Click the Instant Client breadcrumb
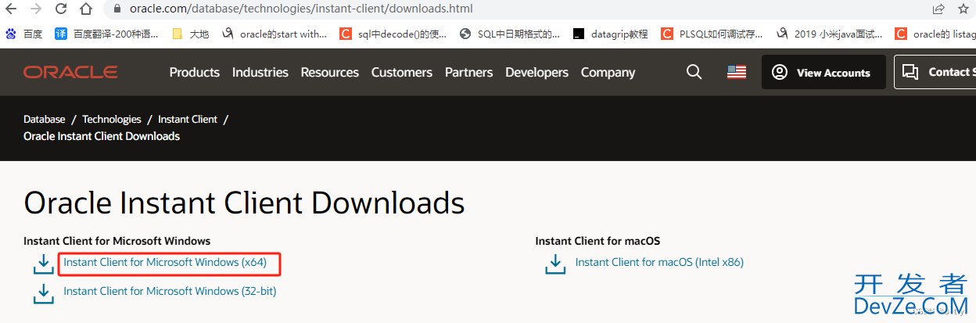This screenshot has height=323, width=976. [x=188, y=119]
